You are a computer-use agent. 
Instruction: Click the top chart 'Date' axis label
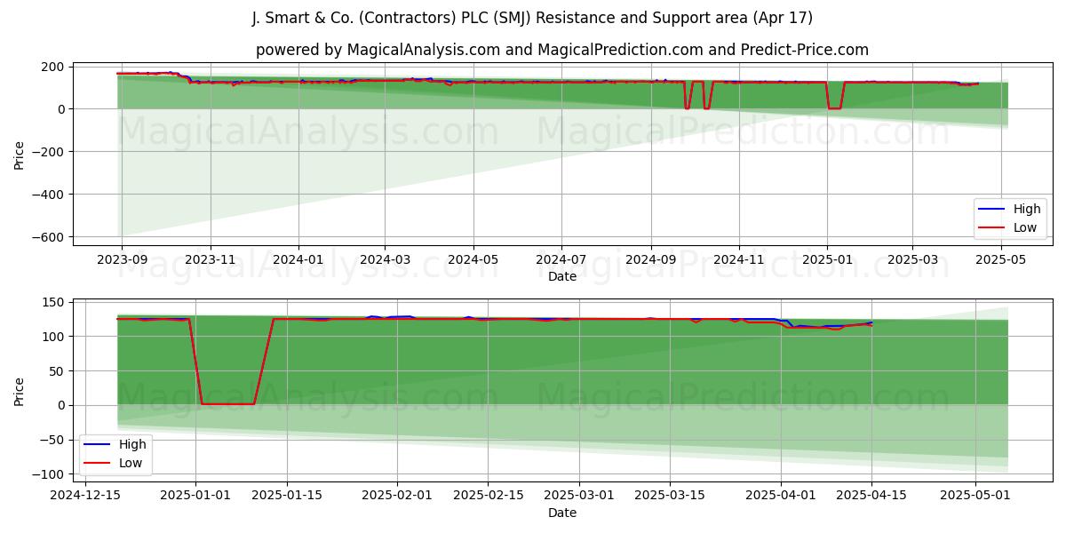click(x=562, y=277)
